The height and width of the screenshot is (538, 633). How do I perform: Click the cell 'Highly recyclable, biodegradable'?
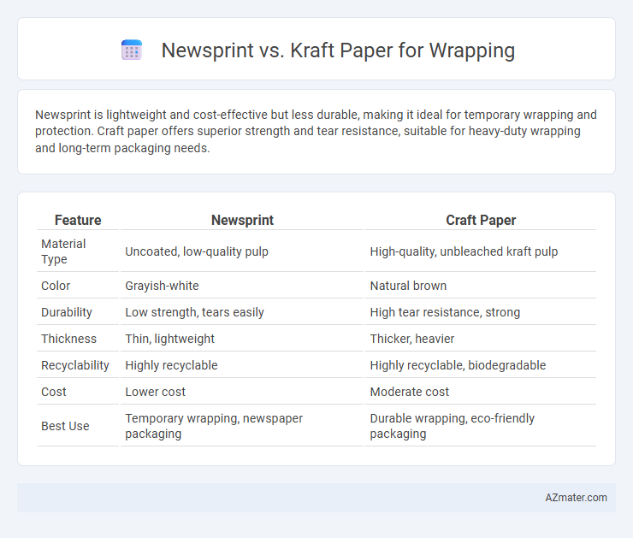pos(458,365)
